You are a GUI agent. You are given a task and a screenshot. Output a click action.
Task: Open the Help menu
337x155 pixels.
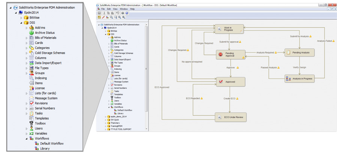[x=132, y=9]
